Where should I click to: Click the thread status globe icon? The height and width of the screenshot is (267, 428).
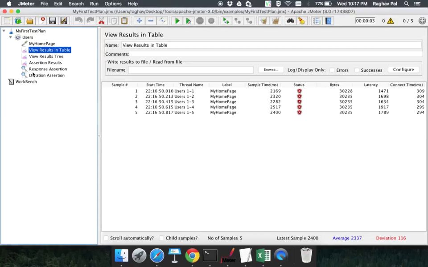pos(422,21)
